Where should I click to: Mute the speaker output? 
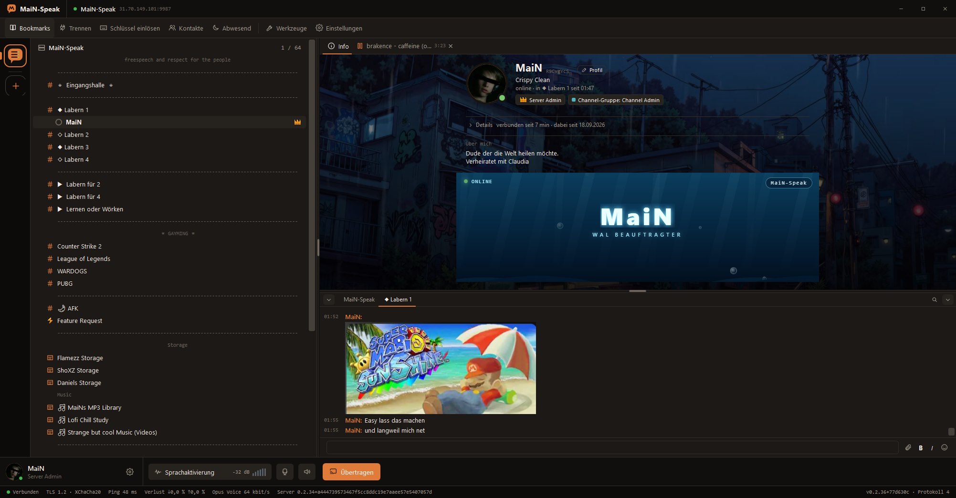(x=307, y=472)
